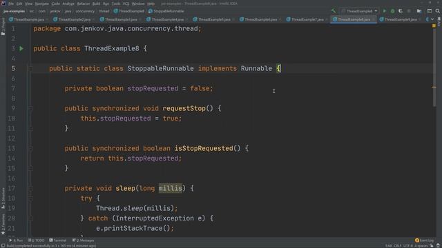Collapse the try block on line 18
The width and height of the screenshot is (442, 248).
30,198
